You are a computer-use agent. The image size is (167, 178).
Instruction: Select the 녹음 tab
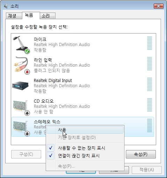tap(31, 15)
